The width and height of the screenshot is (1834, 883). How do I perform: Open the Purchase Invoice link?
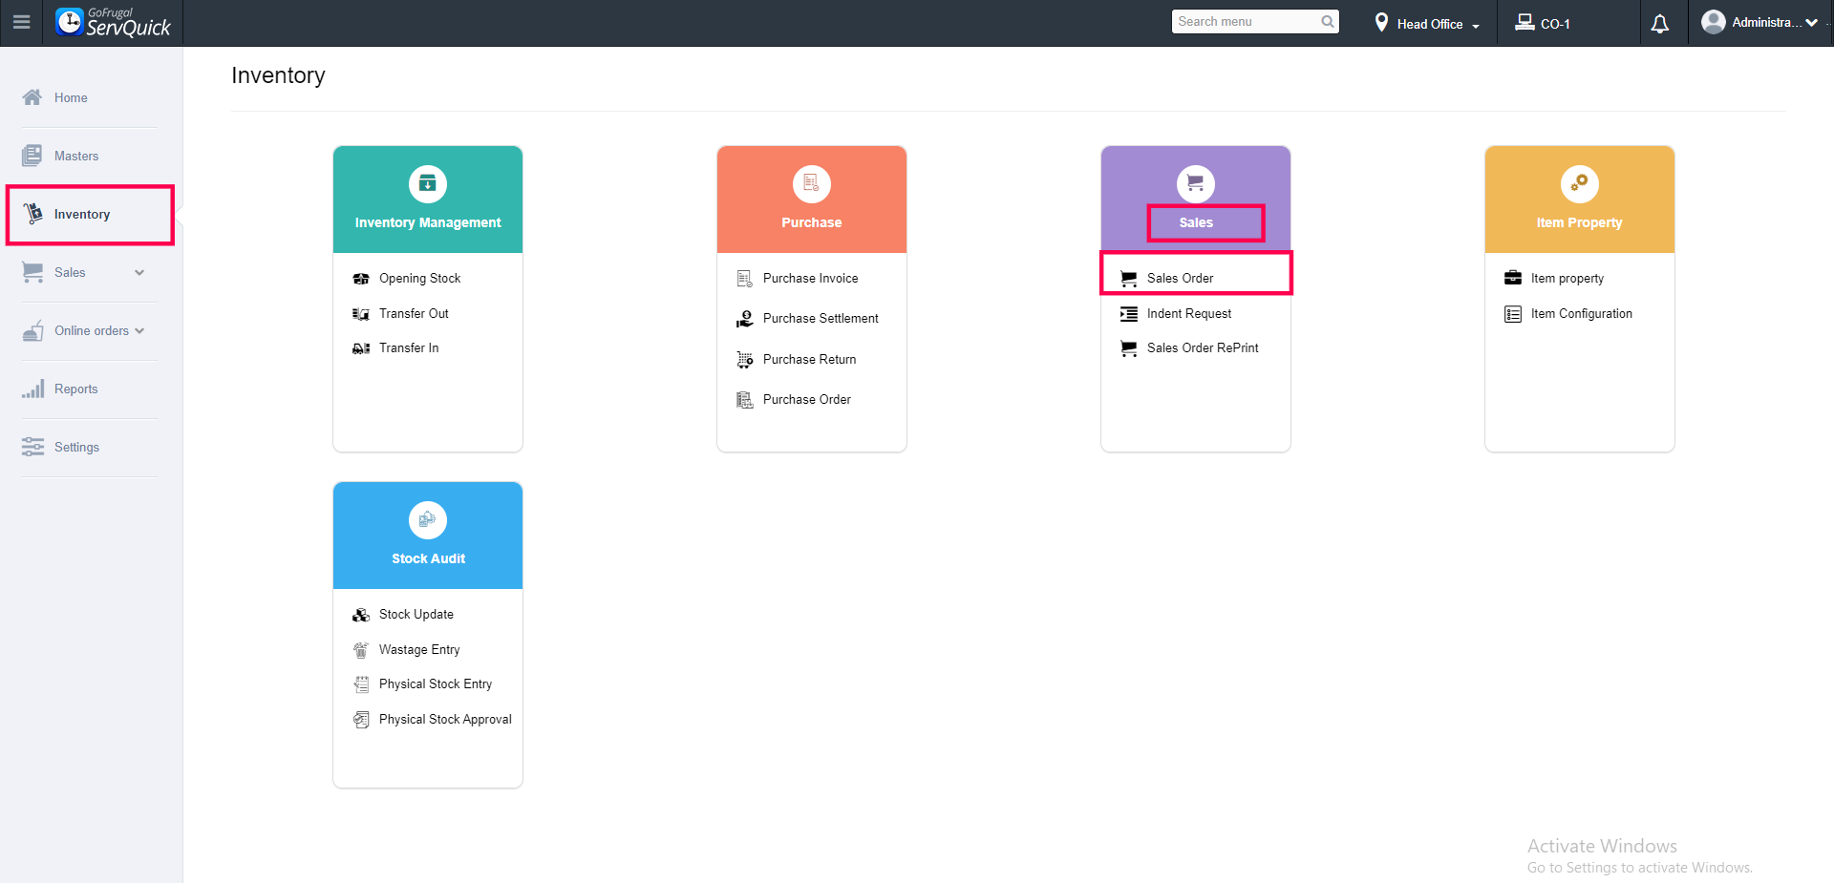coord(811,279)
